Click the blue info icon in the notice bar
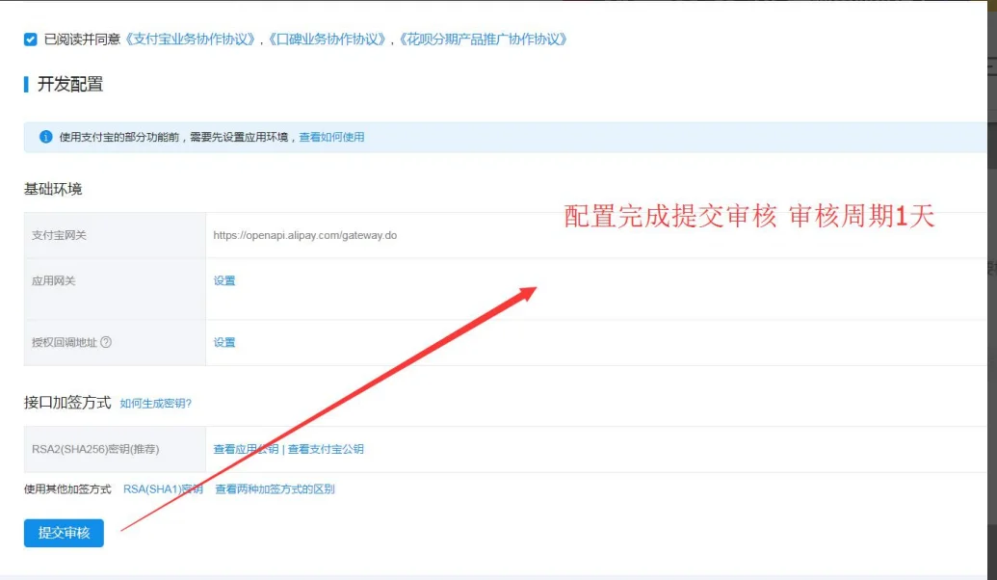Screen dimensions: 997x580 click(46, 137)
